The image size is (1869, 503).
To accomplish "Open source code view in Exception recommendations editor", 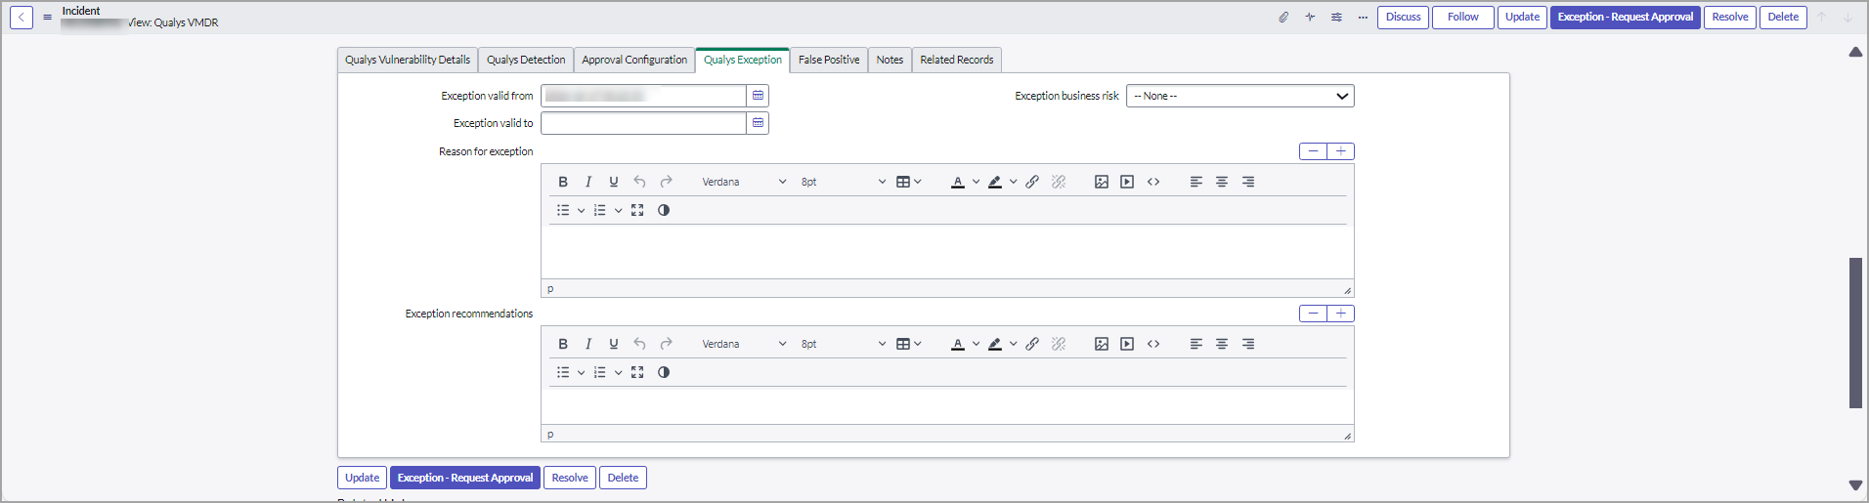I will (1153, 344).
